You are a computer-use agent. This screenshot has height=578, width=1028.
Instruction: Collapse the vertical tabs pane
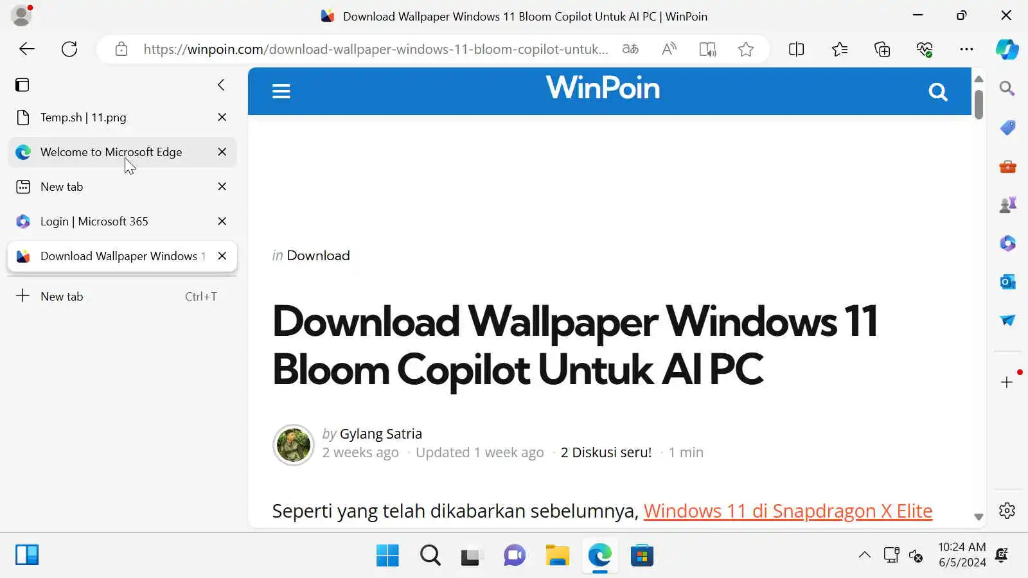(x=221, y=85)
